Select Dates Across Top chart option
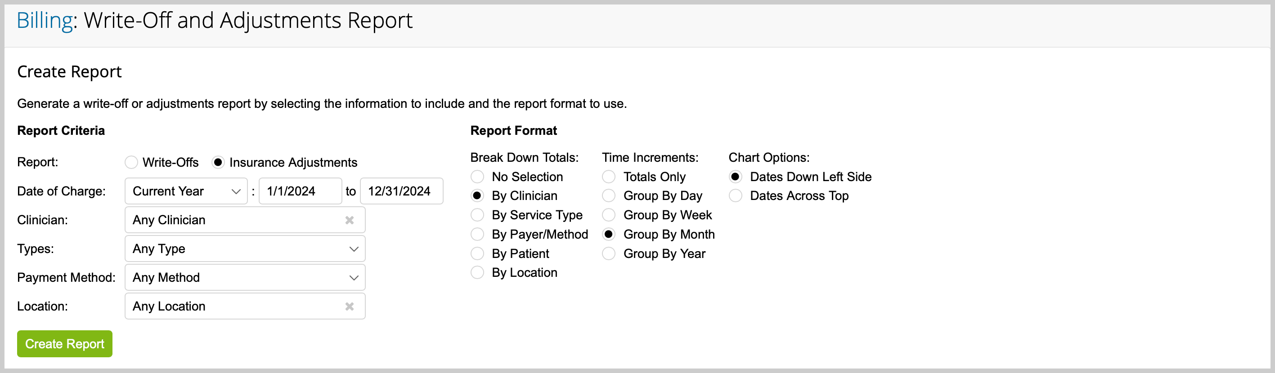1275x373 pixels. (x=735, y=196)
